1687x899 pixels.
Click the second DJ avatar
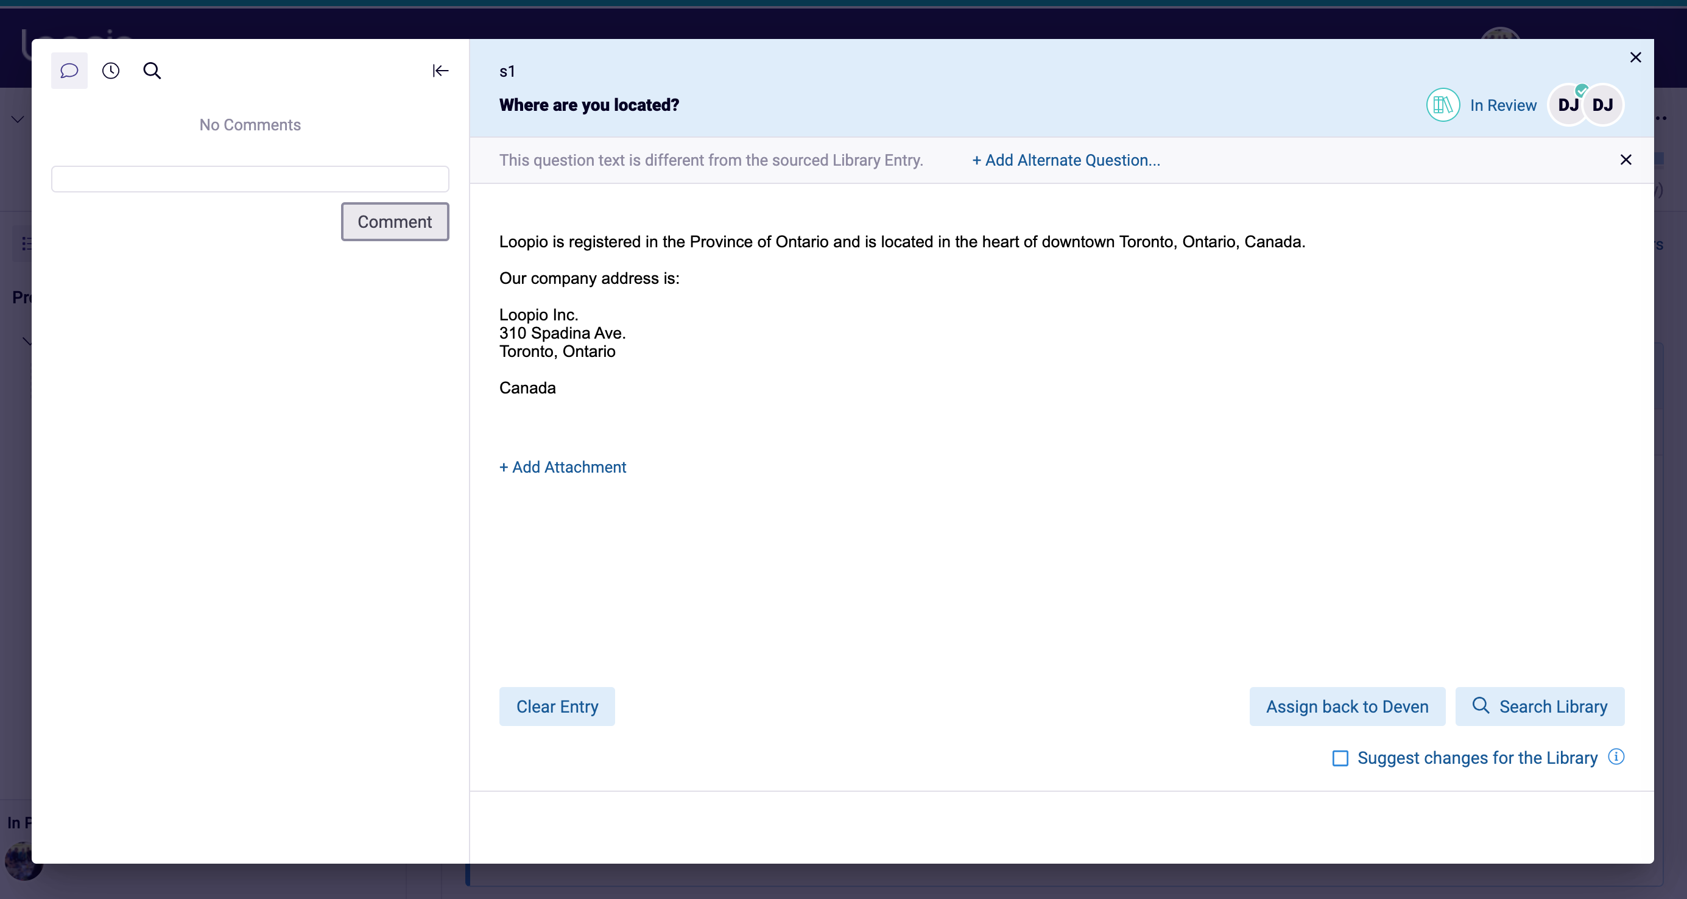(1602, 105)
